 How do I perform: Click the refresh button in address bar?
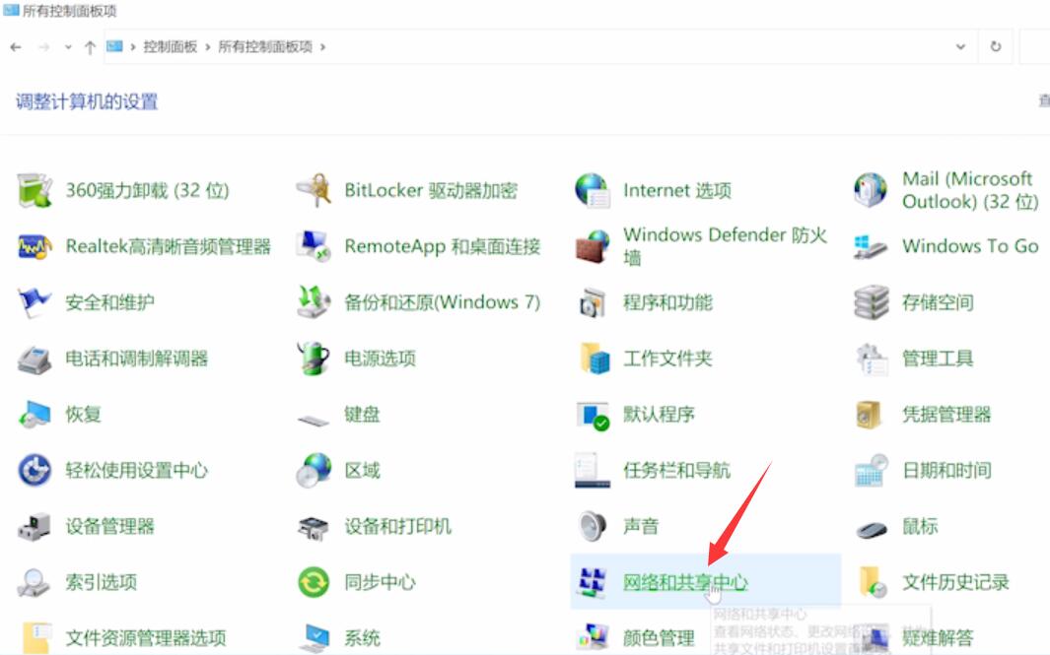996,46
